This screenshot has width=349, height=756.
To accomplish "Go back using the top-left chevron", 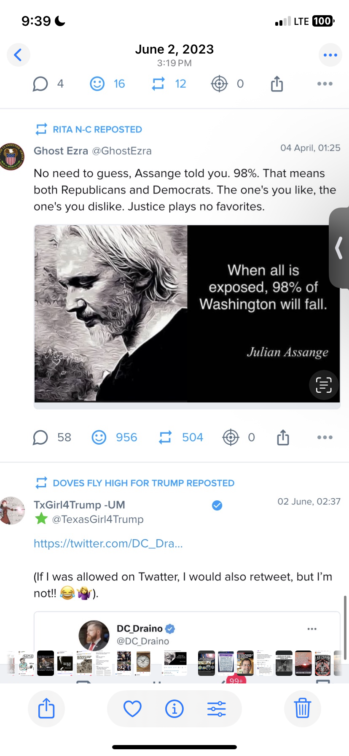I will (x=18, y=55).
